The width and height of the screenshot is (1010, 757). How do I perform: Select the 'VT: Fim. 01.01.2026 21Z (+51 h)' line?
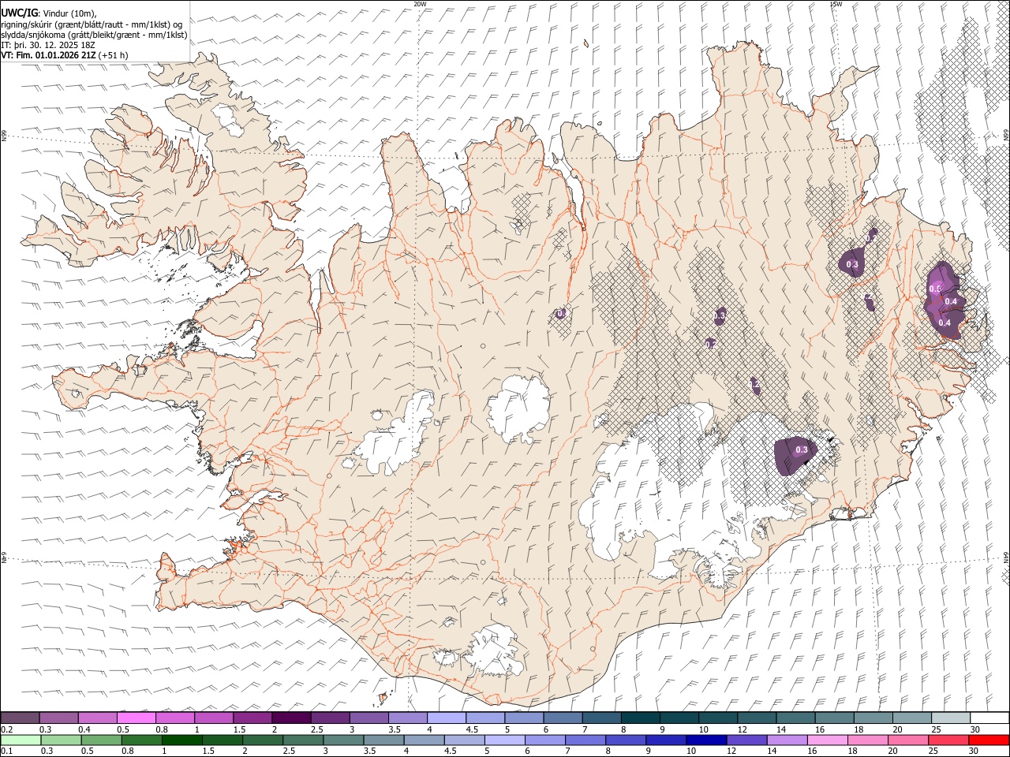[x=65, y=55]
